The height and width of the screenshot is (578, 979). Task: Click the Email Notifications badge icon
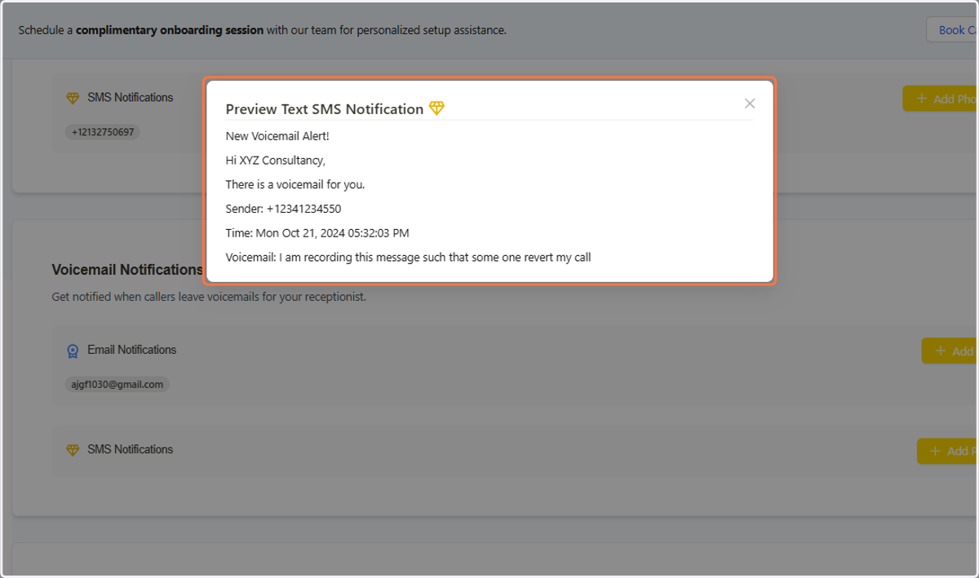click(73, 351)
